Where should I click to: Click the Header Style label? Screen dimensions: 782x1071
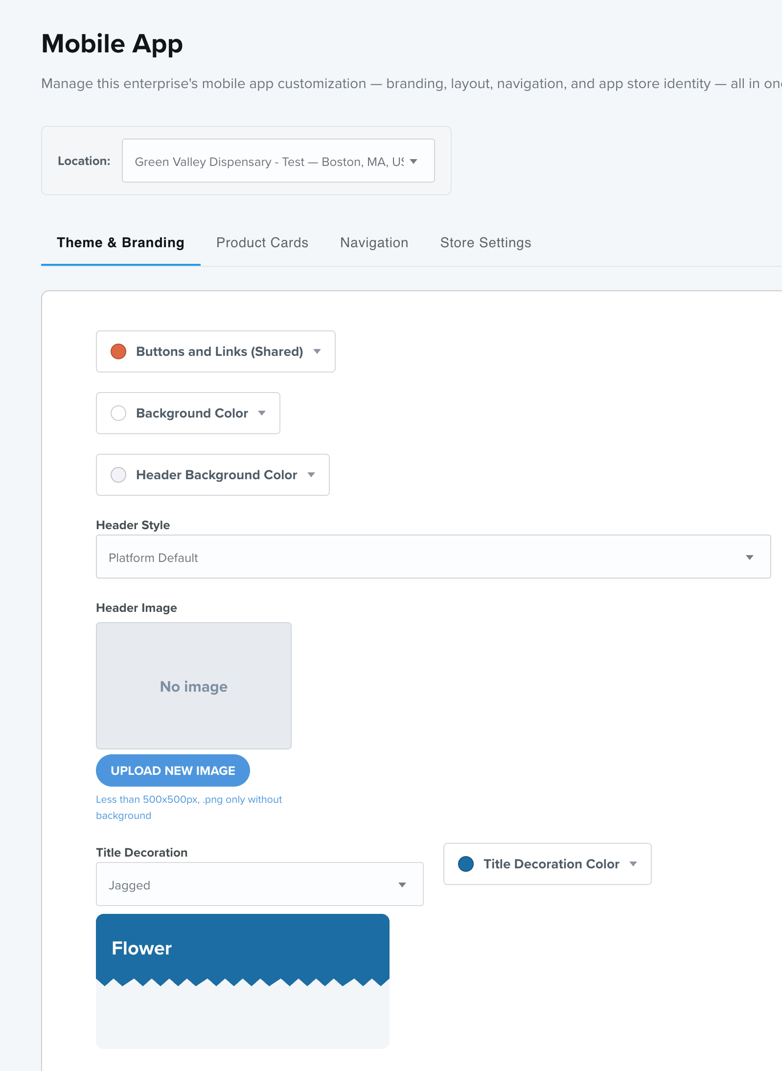point(133,525)
